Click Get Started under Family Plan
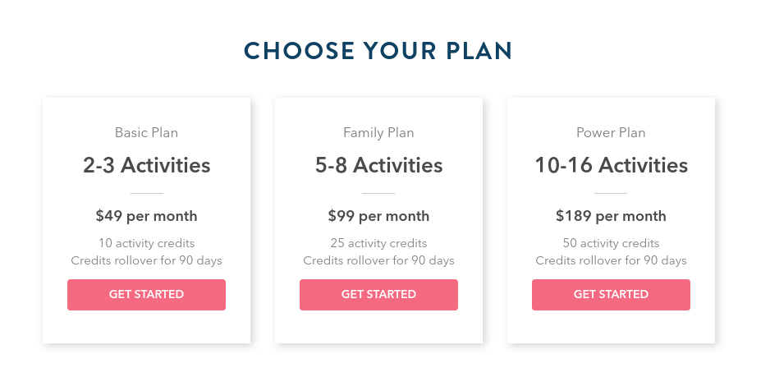The height and width of the screenshot is (377, 770). (x=378, y=294)
